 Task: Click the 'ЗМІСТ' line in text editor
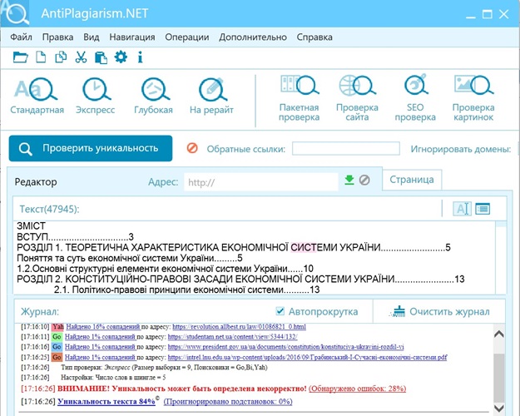point(31,226)
